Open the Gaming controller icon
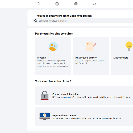 [x=95, y=4]
